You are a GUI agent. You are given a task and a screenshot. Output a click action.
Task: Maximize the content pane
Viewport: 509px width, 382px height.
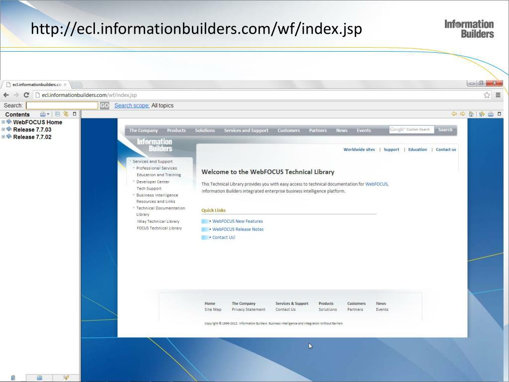coord(499,114)
